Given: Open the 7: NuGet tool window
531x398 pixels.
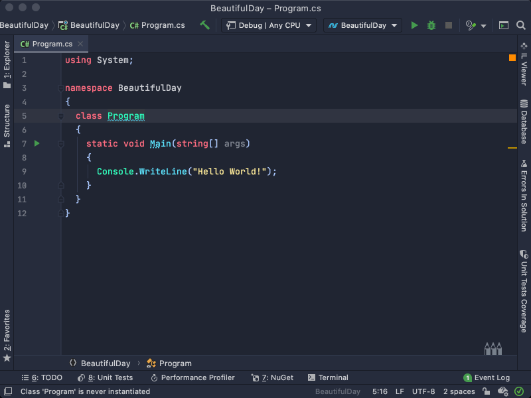Looking at the screenshot, I should point(272,377).
